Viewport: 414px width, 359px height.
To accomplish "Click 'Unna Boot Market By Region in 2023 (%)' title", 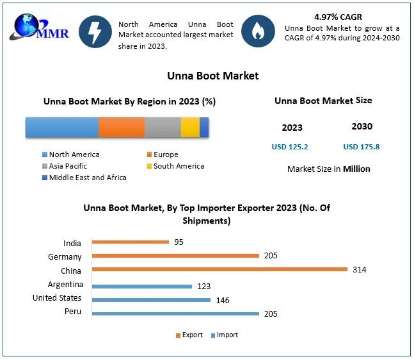I will click(130, 101).
